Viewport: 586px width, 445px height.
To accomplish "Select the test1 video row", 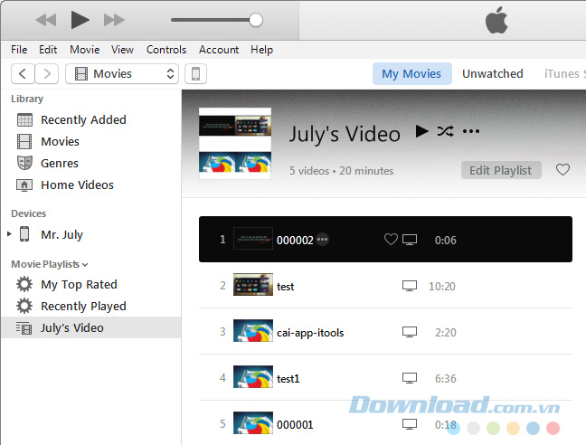I will [x=385, y=378].
